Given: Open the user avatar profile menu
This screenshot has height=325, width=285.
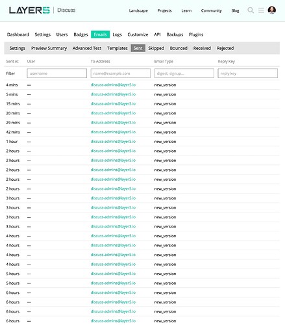Looking at the screenshot, I should pos(272,10).
